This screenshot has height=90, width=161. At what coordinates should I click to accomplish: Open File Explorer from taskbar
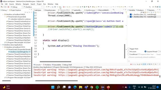[x=80, y=87]
